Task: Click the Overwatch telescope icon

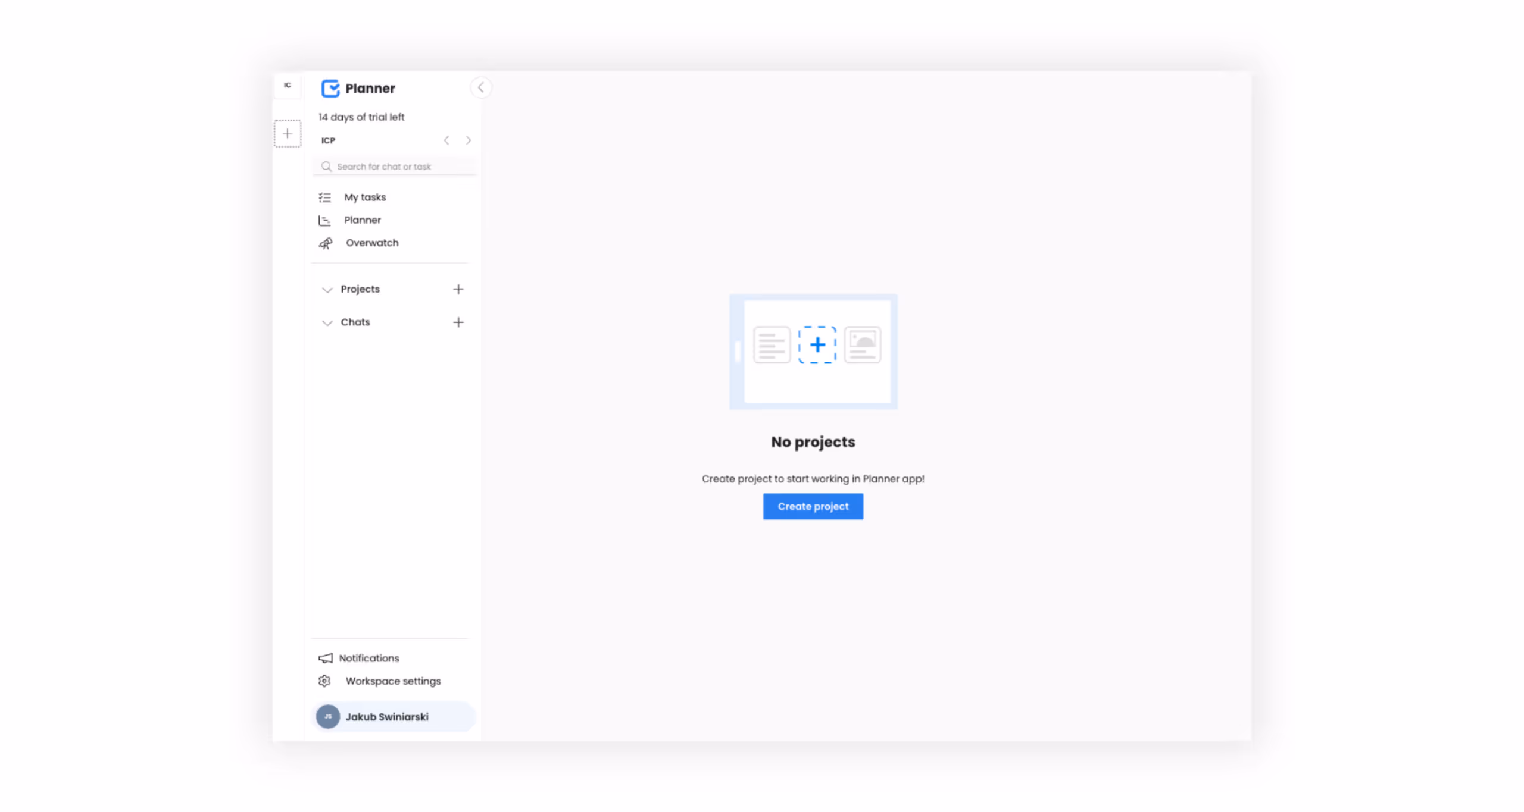Action: [326, 243]
